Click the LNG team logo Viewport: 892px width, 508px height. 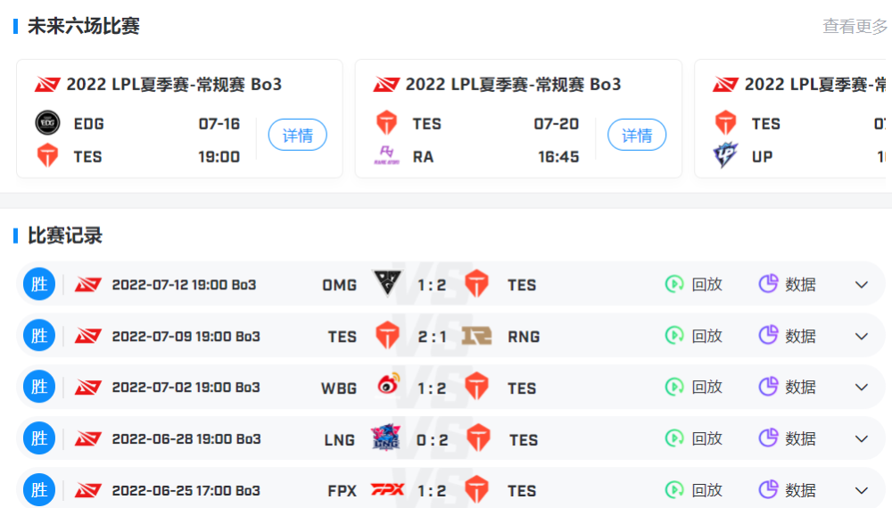pos(388,438)
